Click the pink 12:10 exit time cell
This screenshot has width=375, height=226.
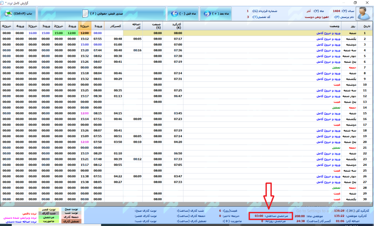(85, 142)
